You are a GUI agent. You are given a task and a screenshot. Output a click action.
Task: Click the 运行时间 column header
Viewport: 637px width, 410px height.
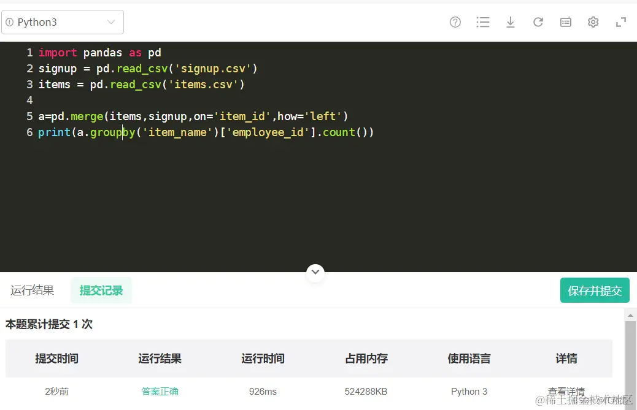coord(263,359)
